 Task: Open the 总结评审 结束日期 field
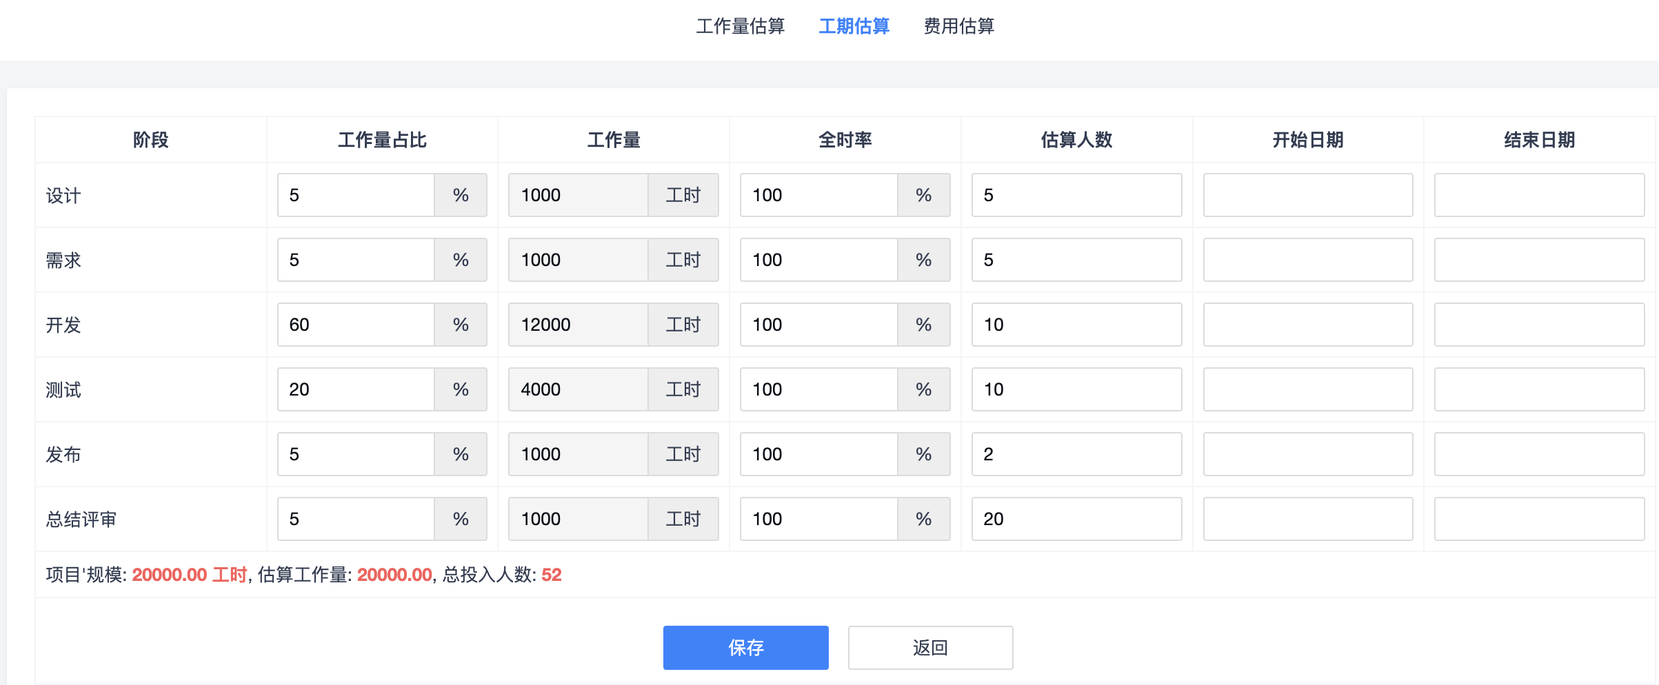tap(1538, 519)
